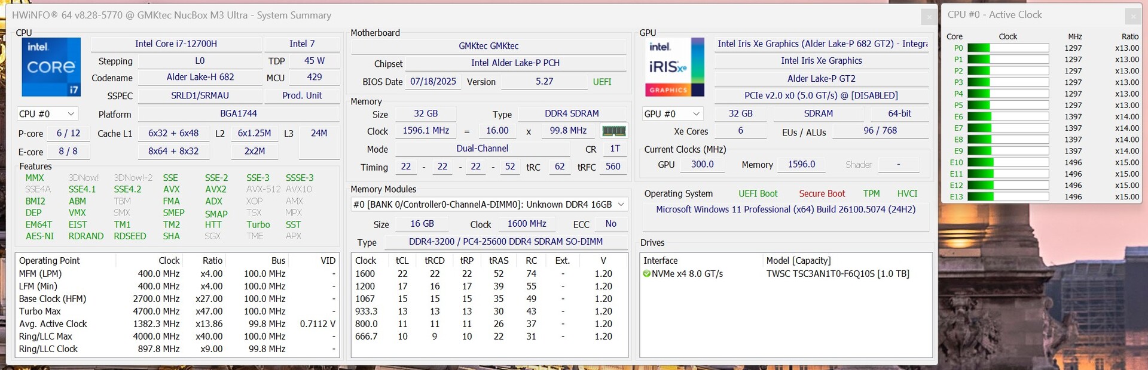
Task: Click the DDR4-3200 module type field
Action: point(505,242)
